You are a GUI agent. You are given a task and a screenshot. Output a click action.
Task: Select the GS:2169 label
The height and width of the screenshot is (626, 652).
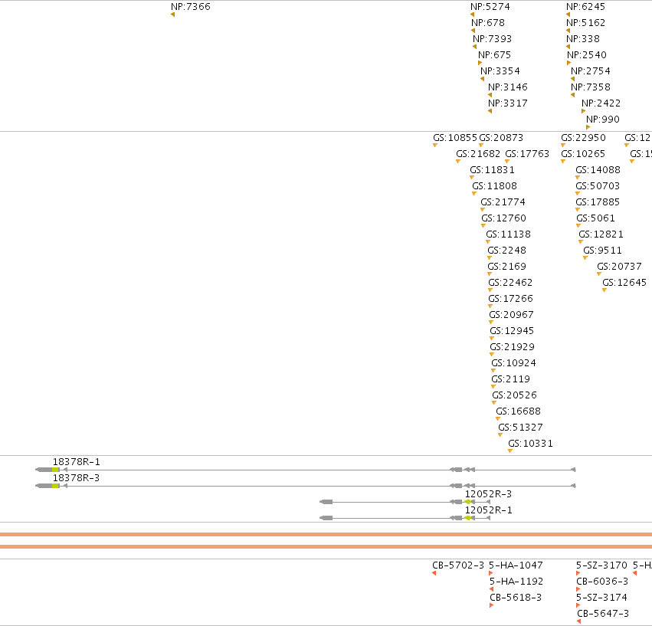coord(506,266)
